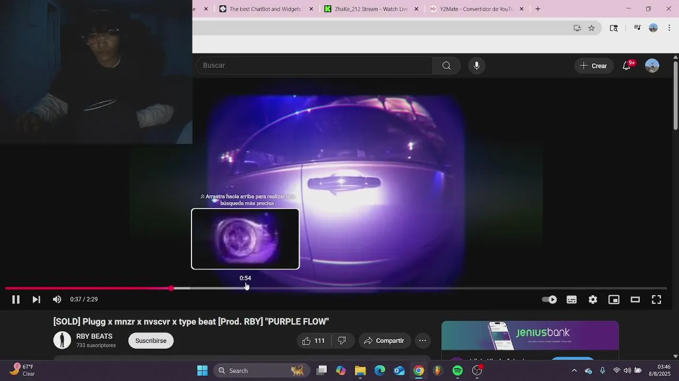679x381 pixels.
Task: Open the RBY BEATS channel name link
Action: 94,337
